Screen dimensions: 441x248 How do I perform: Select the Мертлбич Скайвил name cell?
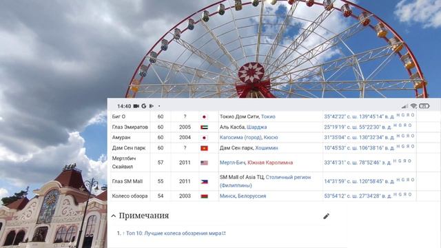coord(130,163)
